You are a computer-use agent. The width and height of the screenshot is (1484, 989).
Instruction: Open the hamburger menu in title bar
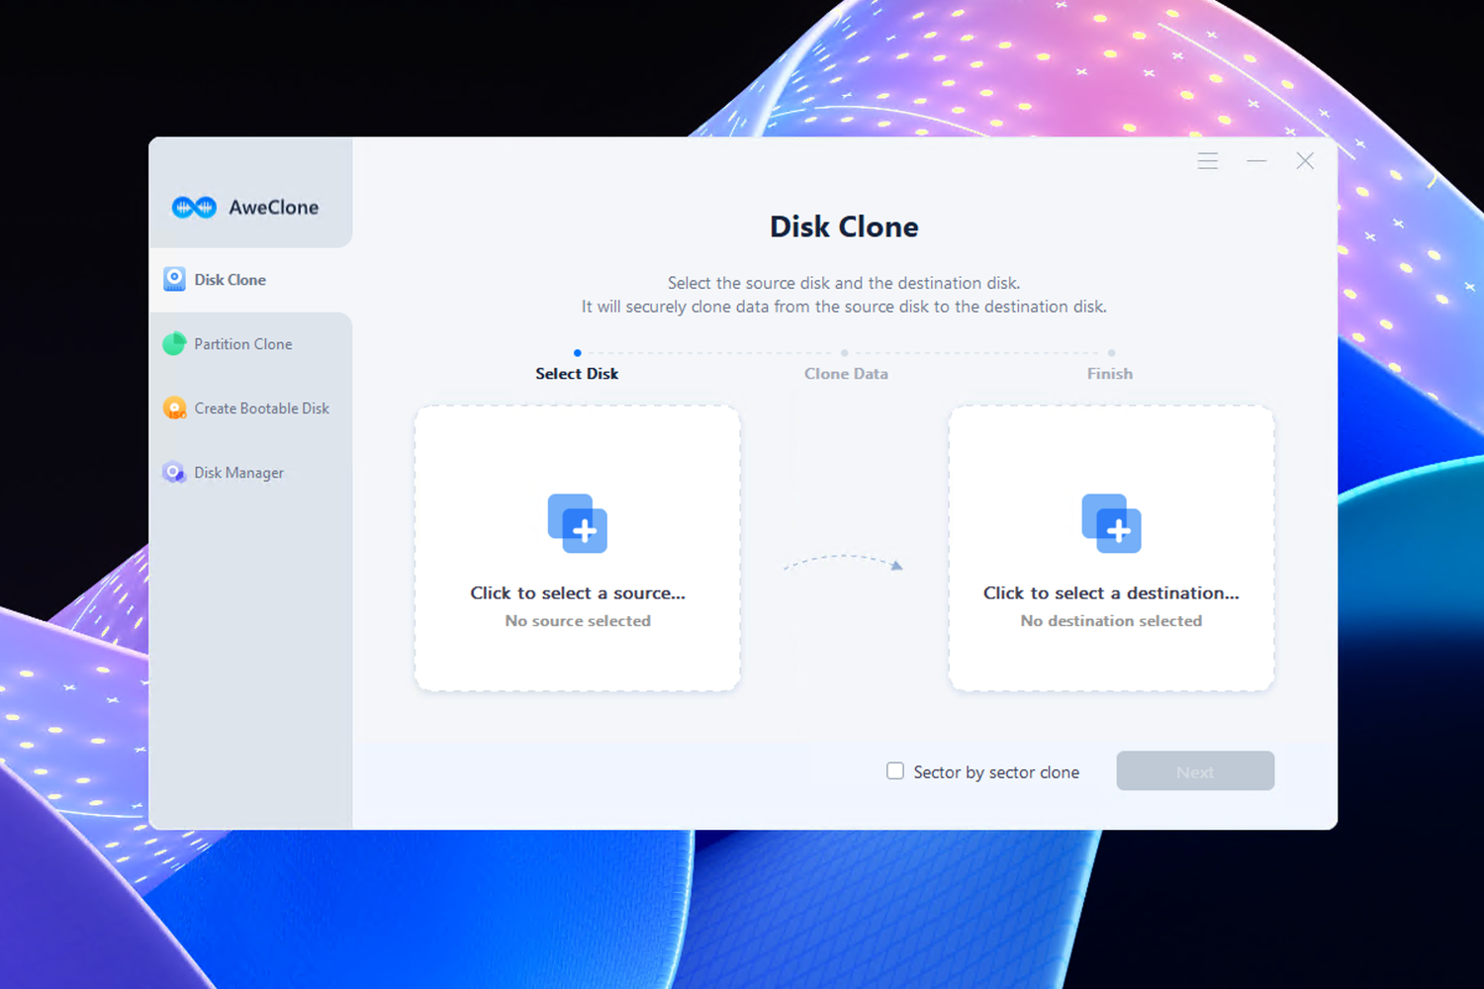tap(1207, 161)
